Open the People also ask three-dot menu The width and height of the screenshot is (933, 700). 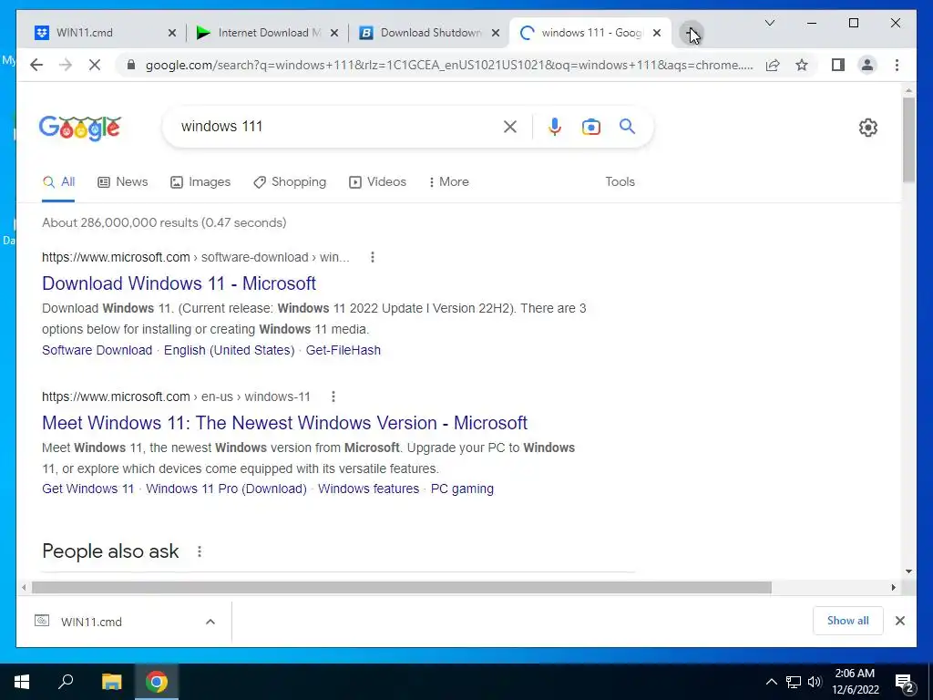(200, 551)
